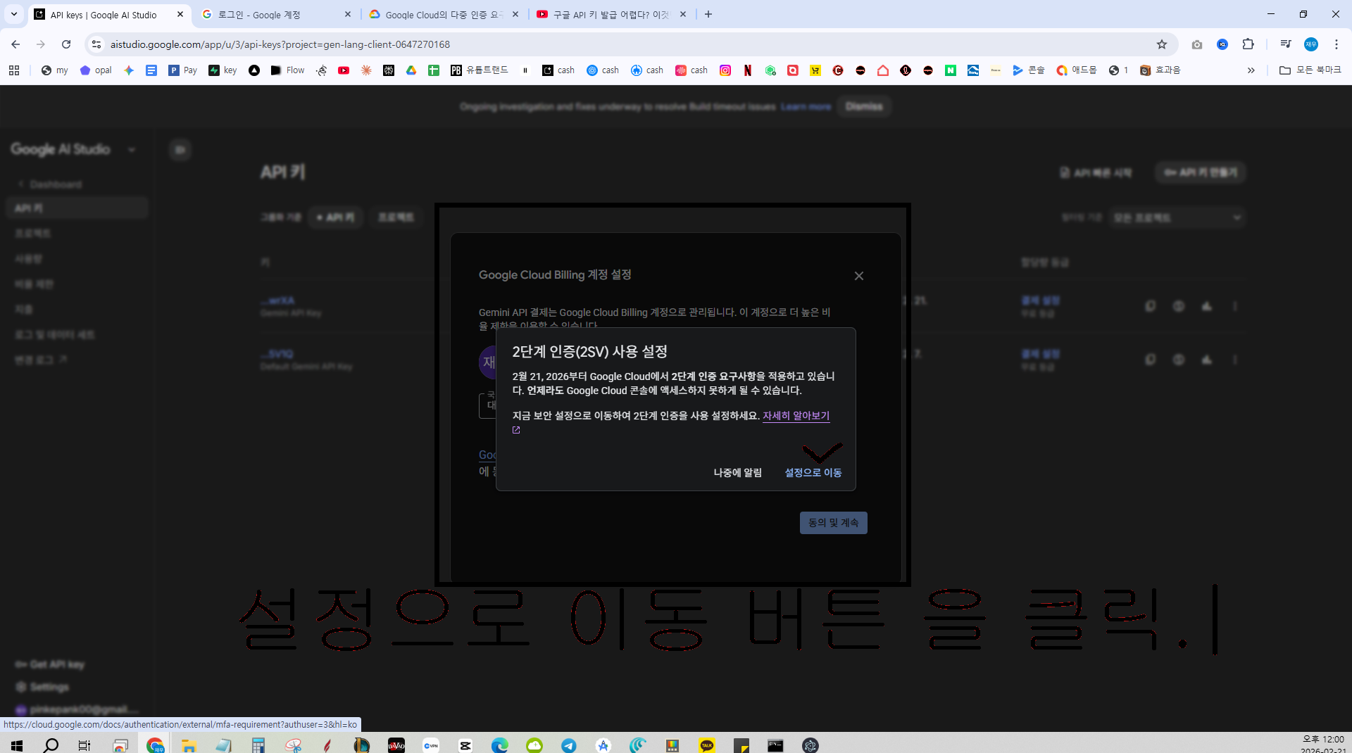This screenshot has height=753, width=1352.
Task: Open the opal bookmark
Action: click(x=96, y=70)
